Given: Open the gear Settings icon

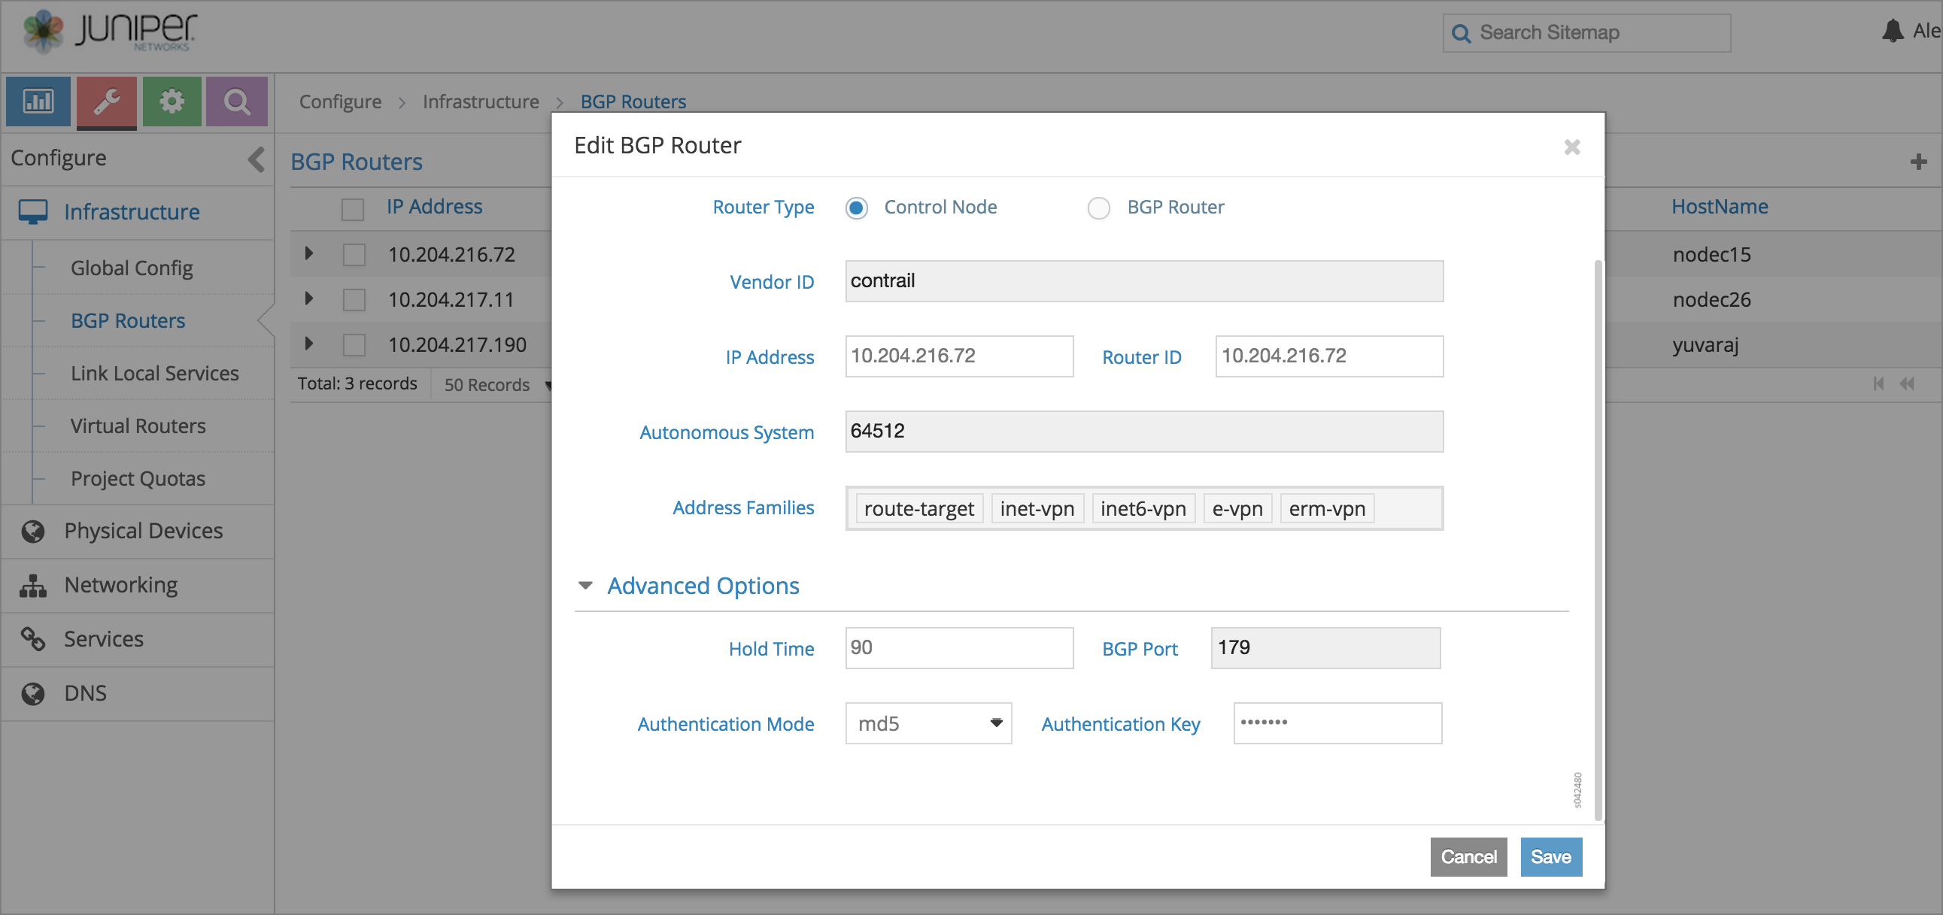Looking at the screenshot, I should (x=172, y=100).
